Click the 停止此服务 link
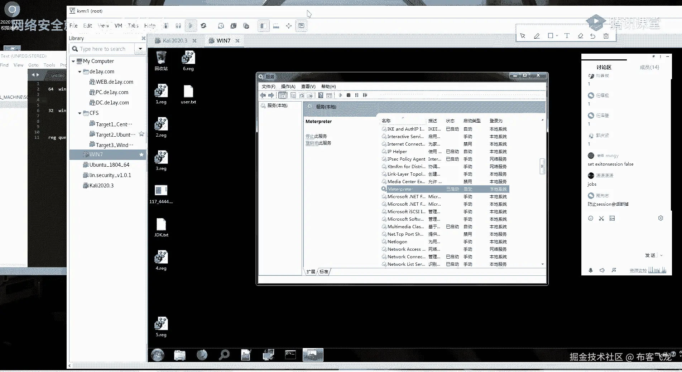682x372 pixels. pyautogui.click(x=316, y=136)
